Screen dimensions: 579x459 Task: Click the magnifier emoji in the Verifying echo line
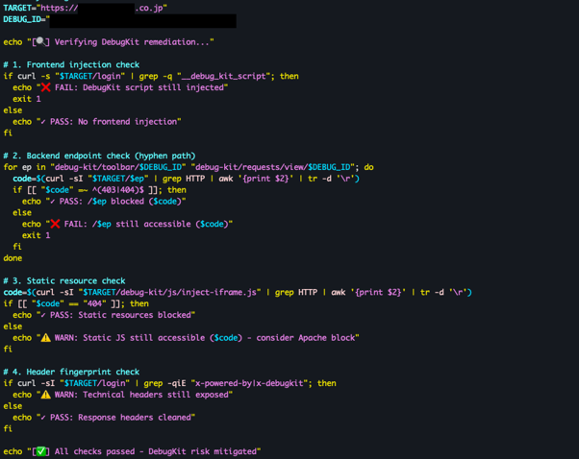pos(41,41)
